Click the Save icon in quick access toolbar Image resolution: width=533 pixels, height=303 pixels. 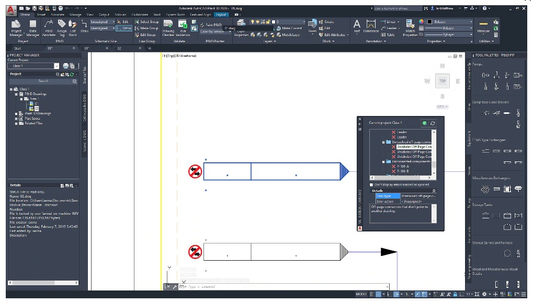click(35, 8)
